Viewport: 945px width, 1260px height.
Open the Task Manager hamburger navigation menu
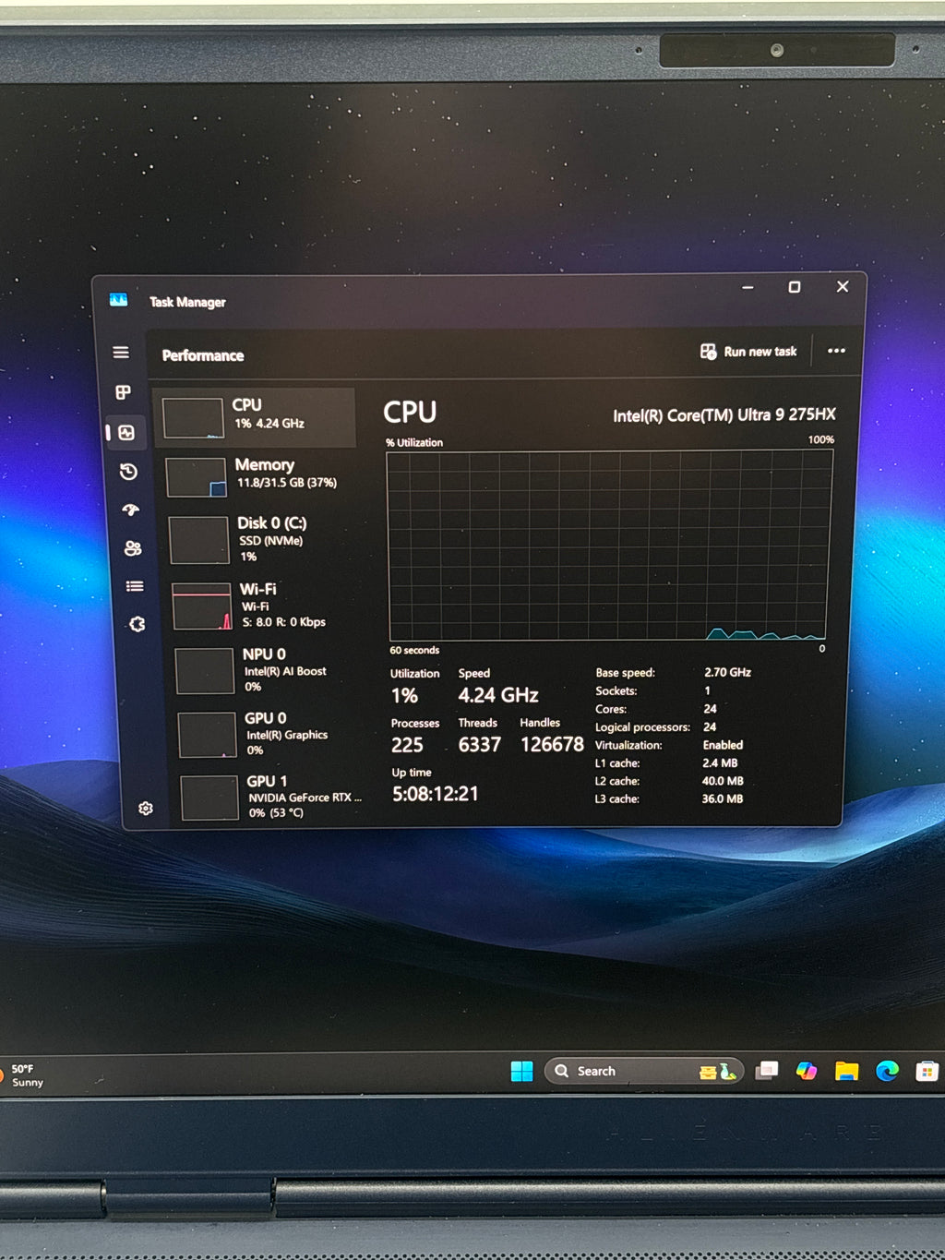click(121, 353)
